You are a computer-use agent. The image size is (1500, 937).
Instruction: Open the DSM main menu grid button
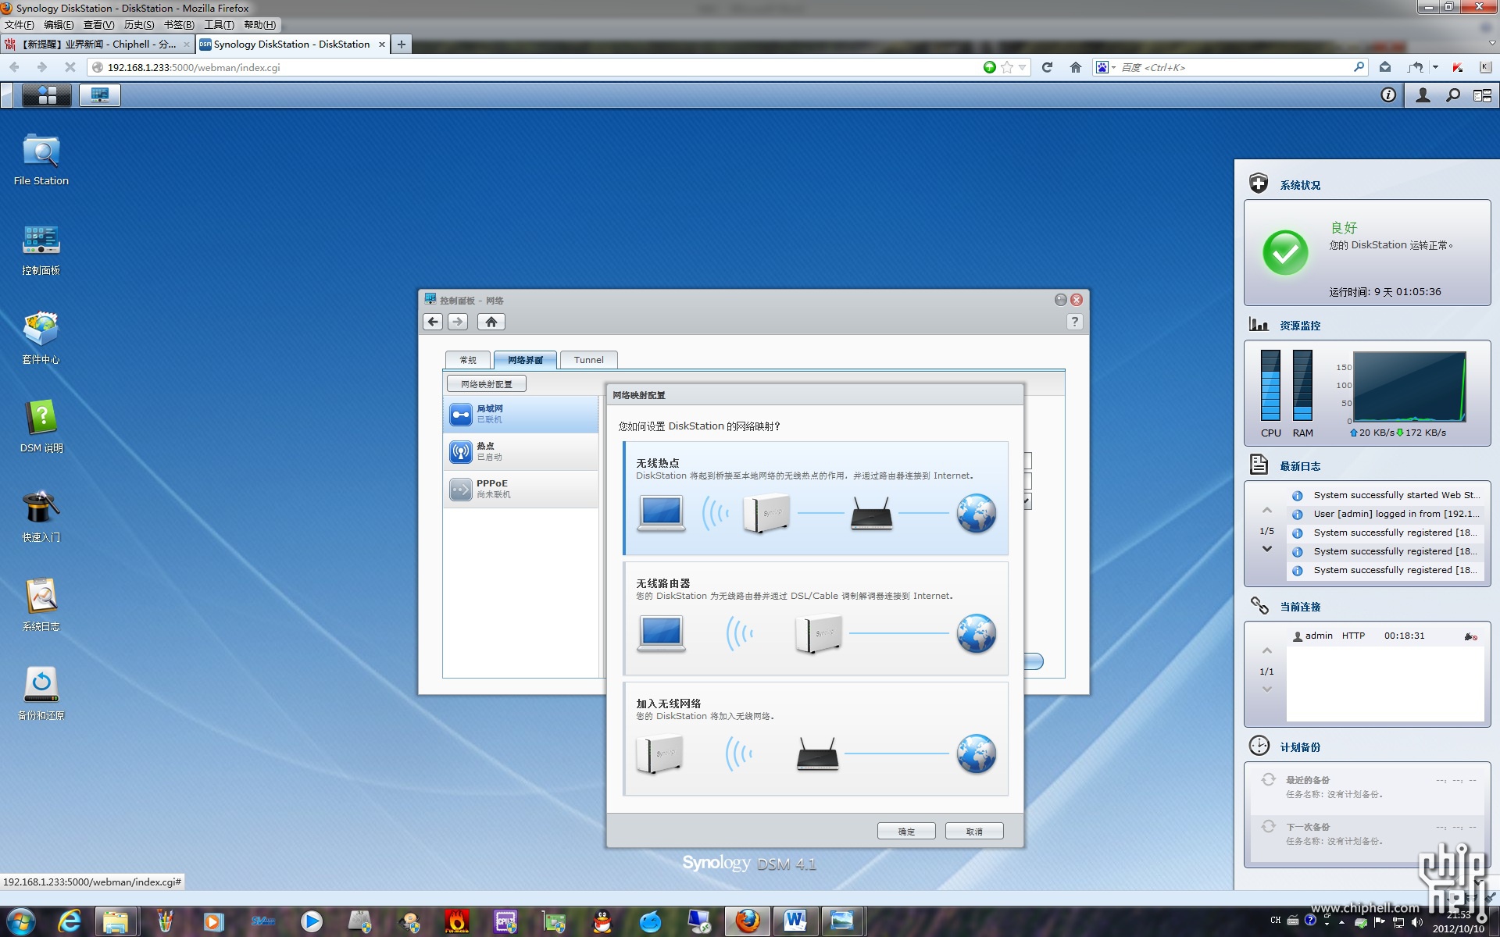47,95
